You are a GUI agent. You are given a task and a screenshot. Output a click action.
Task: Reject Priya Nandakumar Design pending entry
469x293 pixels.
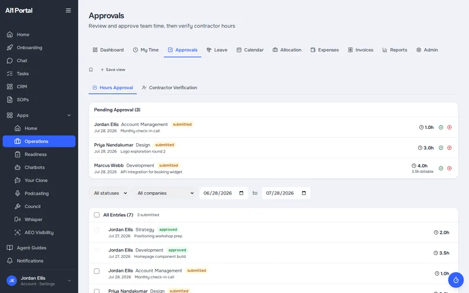[449, 148]
